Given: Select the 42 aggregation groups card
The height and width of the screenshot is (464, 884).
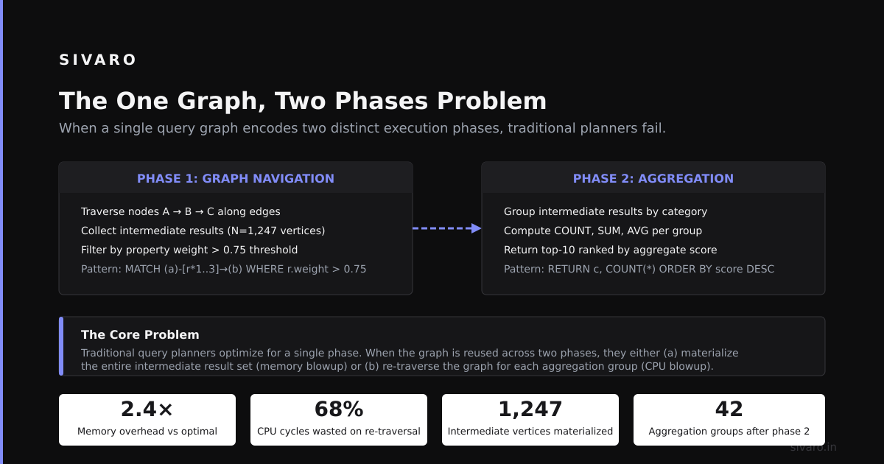Looking at the screenshot, I should coord(729,420).
